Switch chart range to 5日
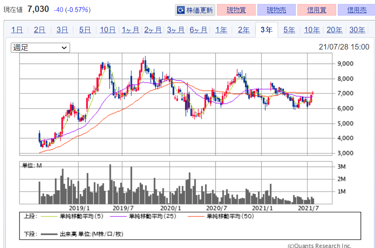The image size is (375, 248). click(85, 30)
